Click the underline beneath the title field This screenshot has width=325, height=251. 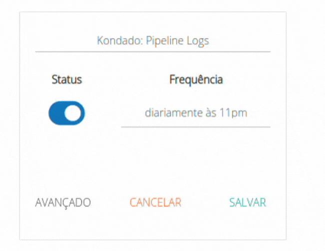(x=153, y=51)
